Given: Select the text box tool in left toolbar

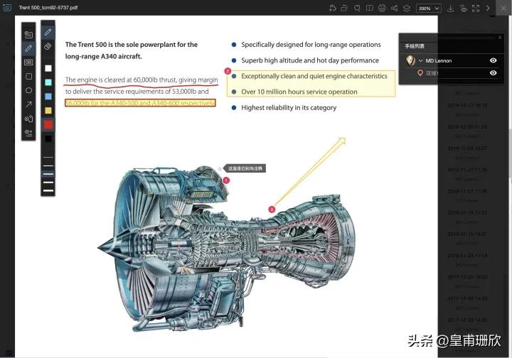Looking at the screenshot, I should click(28, 63).
